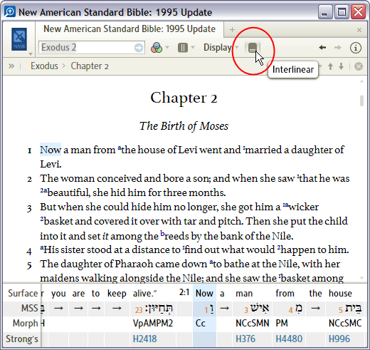The image size is (370, 350).
Task: Click the MSS row label
Action: (x=29, y=308)
